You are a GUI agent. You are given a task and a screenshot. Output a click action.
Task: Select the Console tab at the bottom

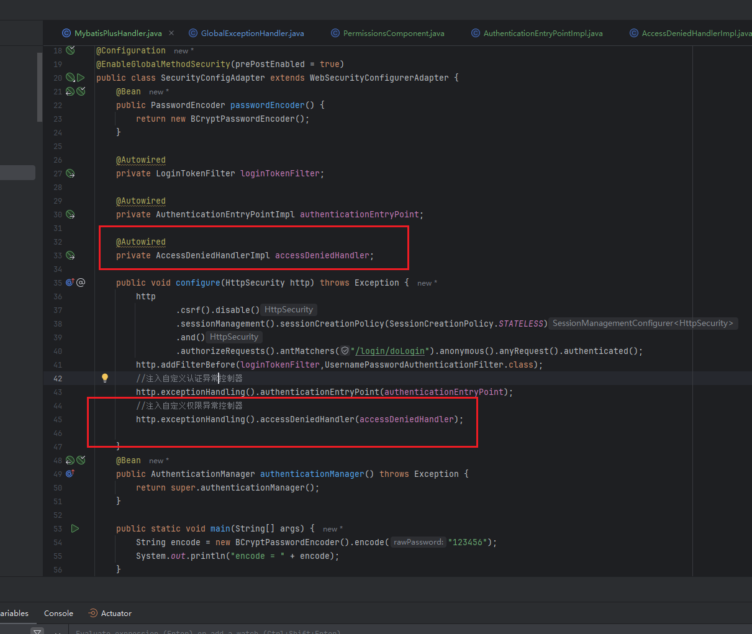click(58, 614)
